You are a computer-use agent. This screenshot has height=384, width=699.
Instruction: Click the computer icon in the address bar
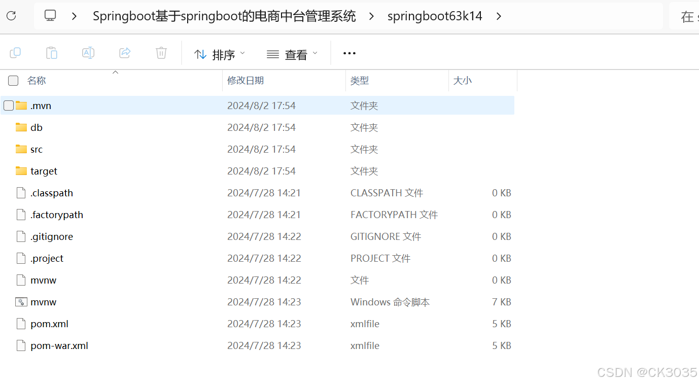50,15
